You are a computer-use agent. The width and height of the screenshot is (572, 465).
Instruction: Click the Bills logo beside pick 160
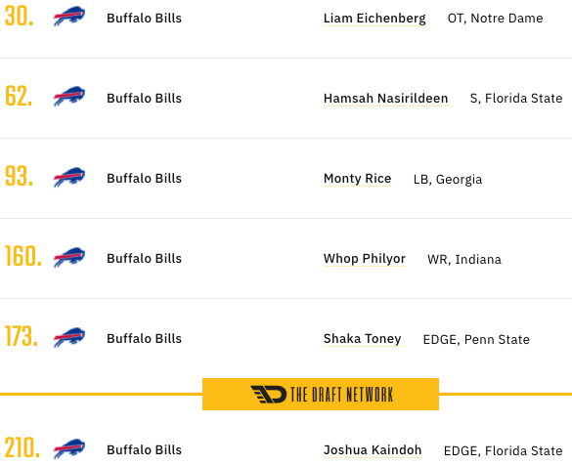pyautogui.click(x=69, y=257)
